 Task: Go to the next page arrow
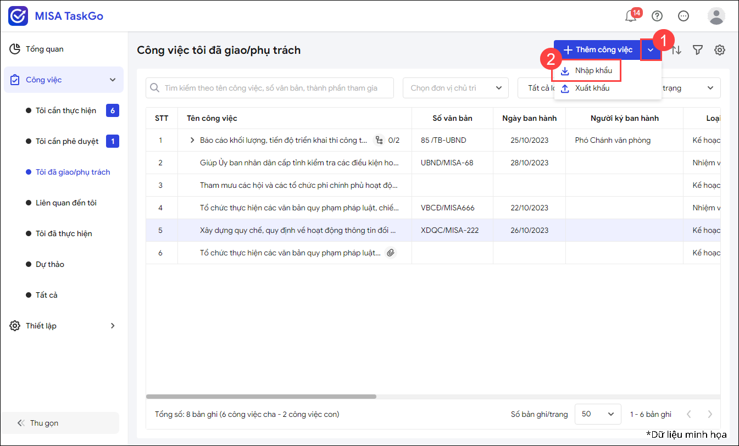pos(710,414)
